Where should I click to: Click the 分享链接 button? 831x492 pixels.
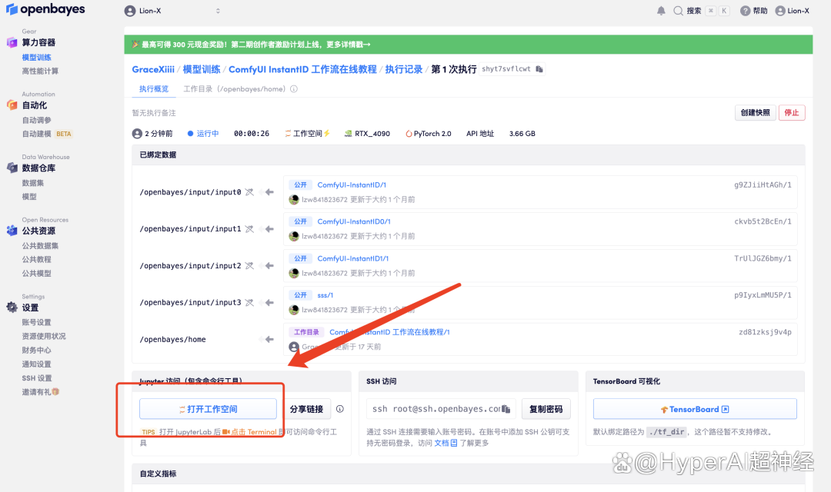tap(306, 409)
